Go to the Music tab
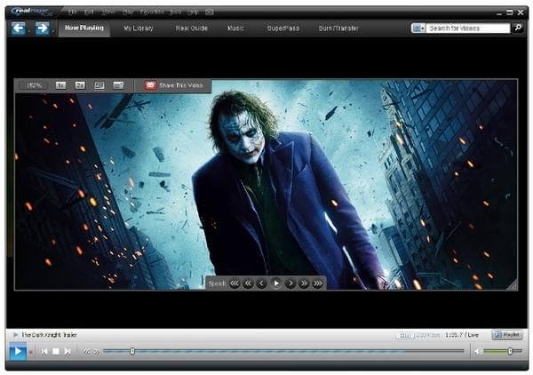The height and width of the screenshot is (375, 533). tap(235, 28)
